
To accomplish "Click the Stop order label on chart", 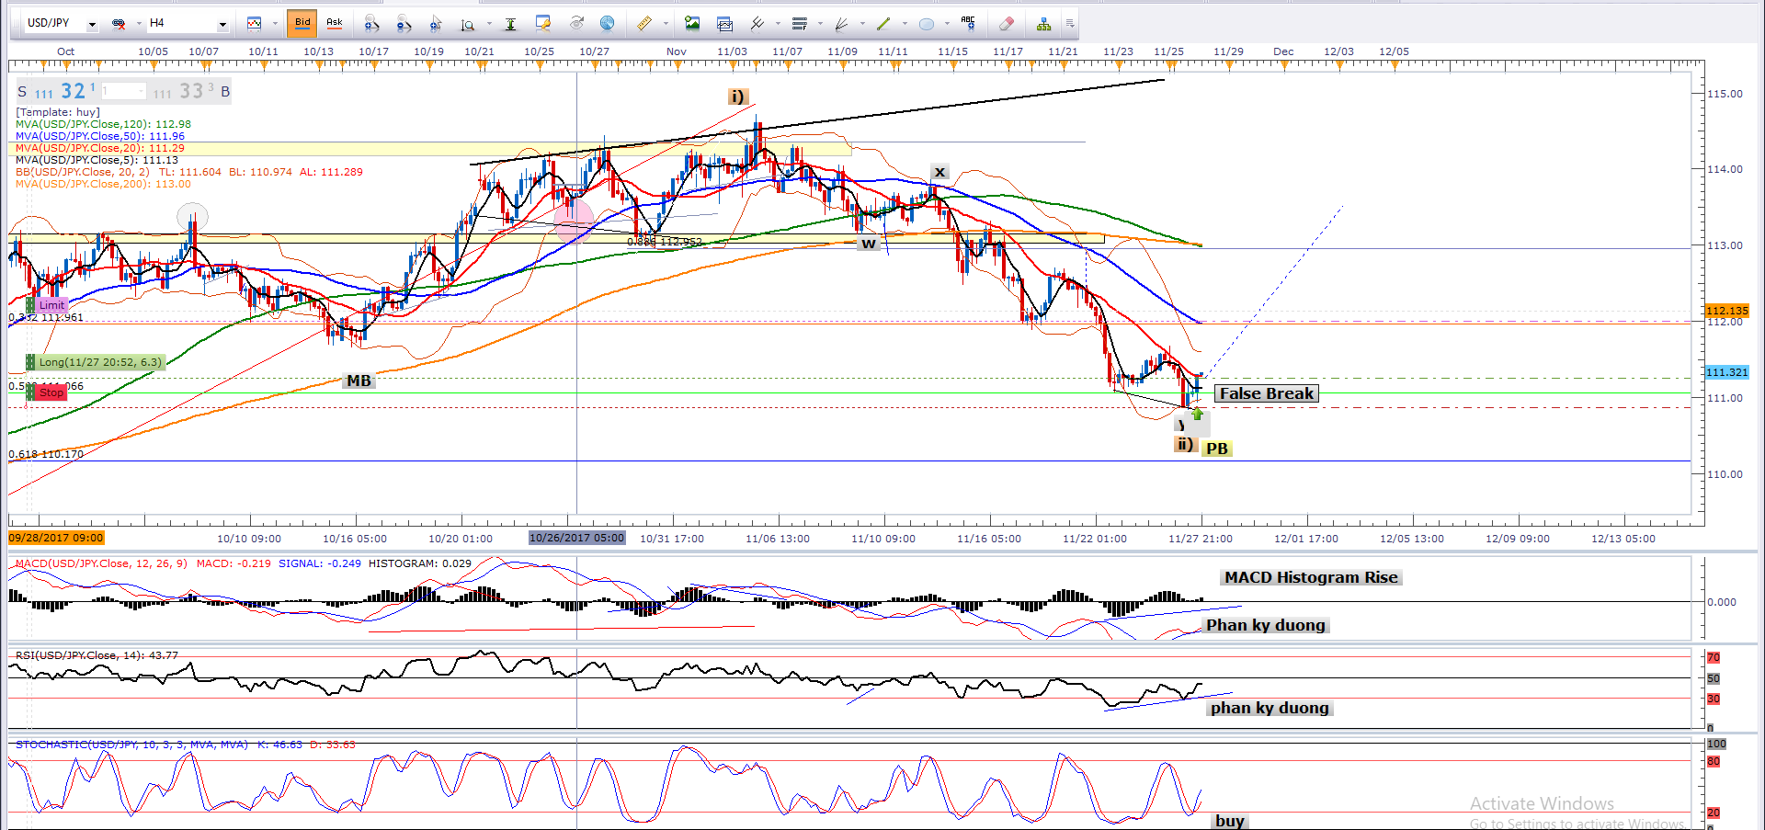I will click(51, 392).
